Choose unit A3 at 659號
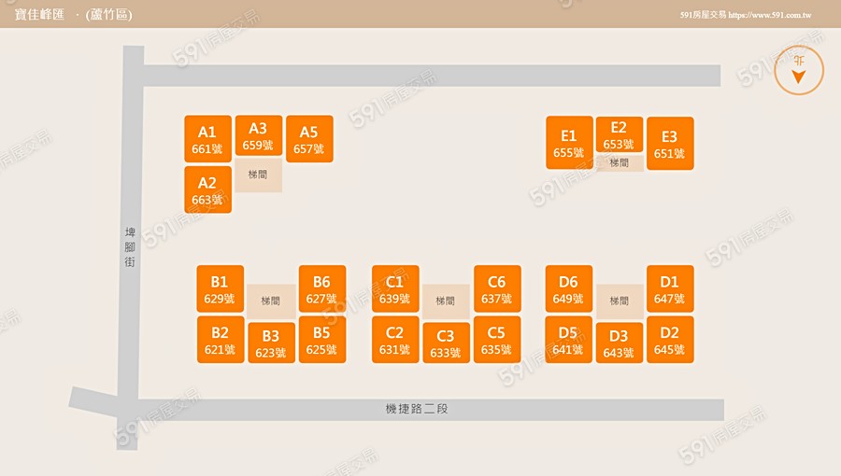841x476 pixels. pos(258,136)
